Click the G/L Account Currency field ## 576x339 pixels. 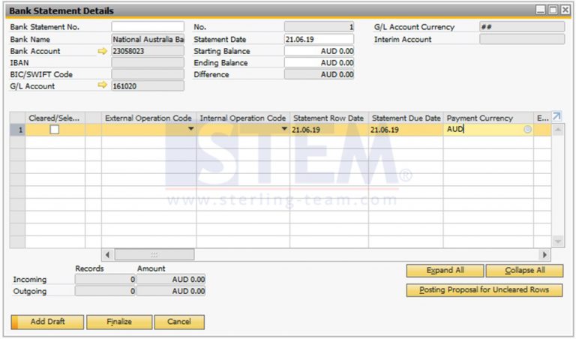(522, 27)
